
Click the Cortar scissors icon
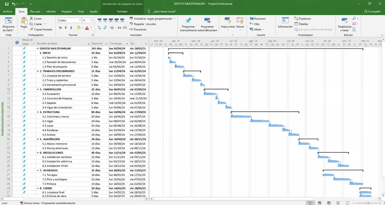[x=31, y=19]
